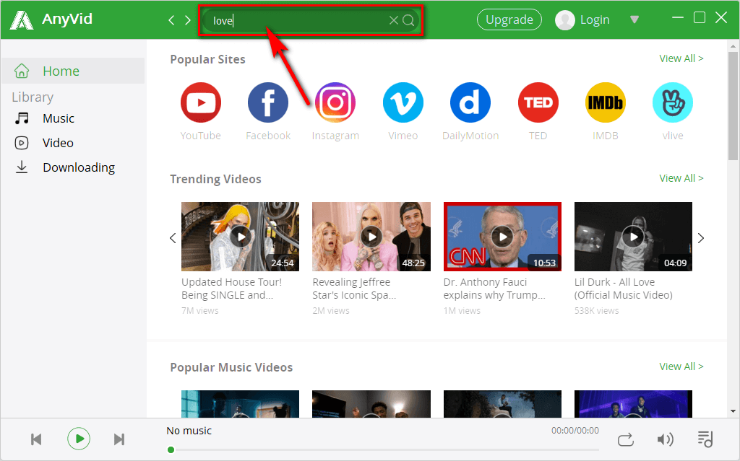
Task: Show previous trending videos with left chevron
Action: 173,238
